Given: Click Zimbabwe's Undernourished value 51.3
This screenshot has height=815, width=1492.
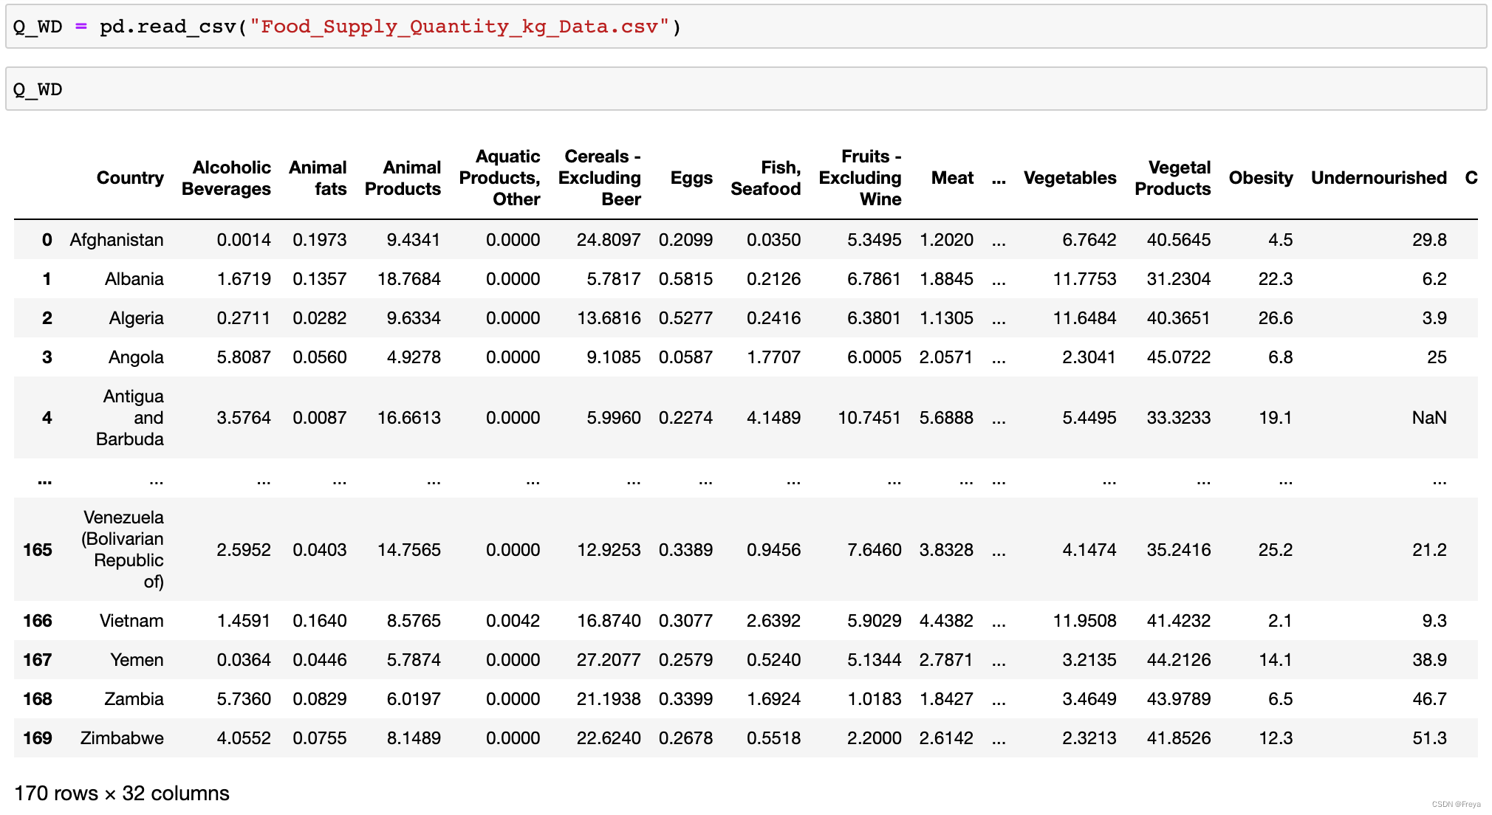Looking at the screenshot, I should pyautogui.click(x=1430, y=738).
